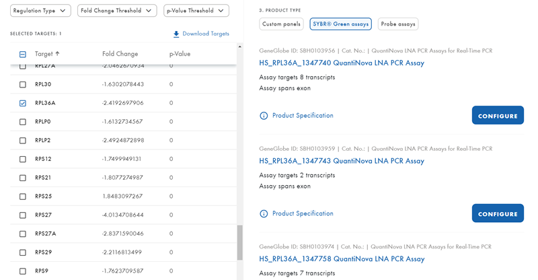Click fold change value -1.6132734567
538x280 pixels.
(x=122, y=121)
